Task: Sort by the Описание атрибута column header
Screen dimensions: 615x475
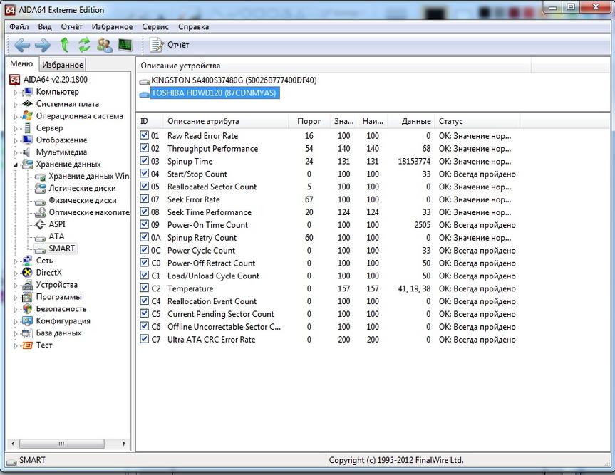Action: tap(225, 121)
